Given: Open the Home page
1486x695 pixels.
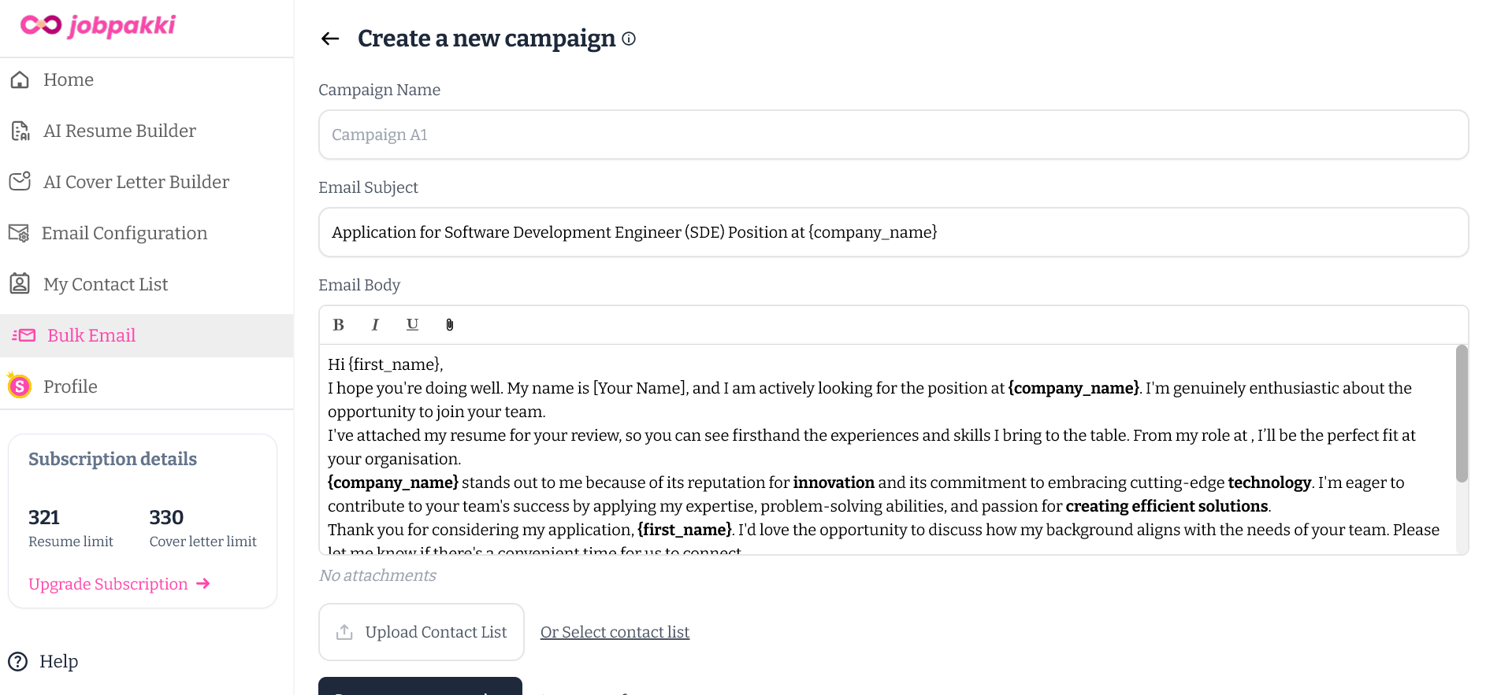Looking at the screenshot, I should [x=69, y=80].
